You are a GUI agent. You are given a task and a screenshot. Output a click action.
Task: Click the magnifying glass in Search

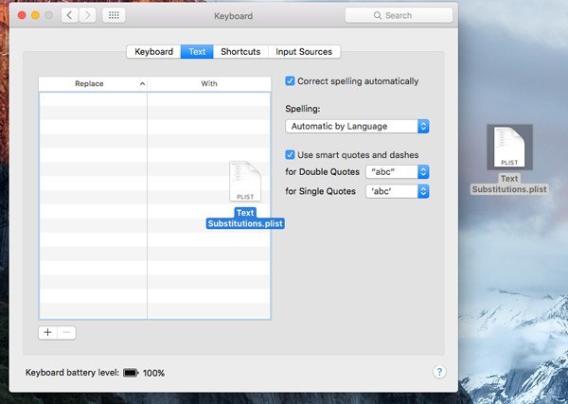tap(378, 15)
